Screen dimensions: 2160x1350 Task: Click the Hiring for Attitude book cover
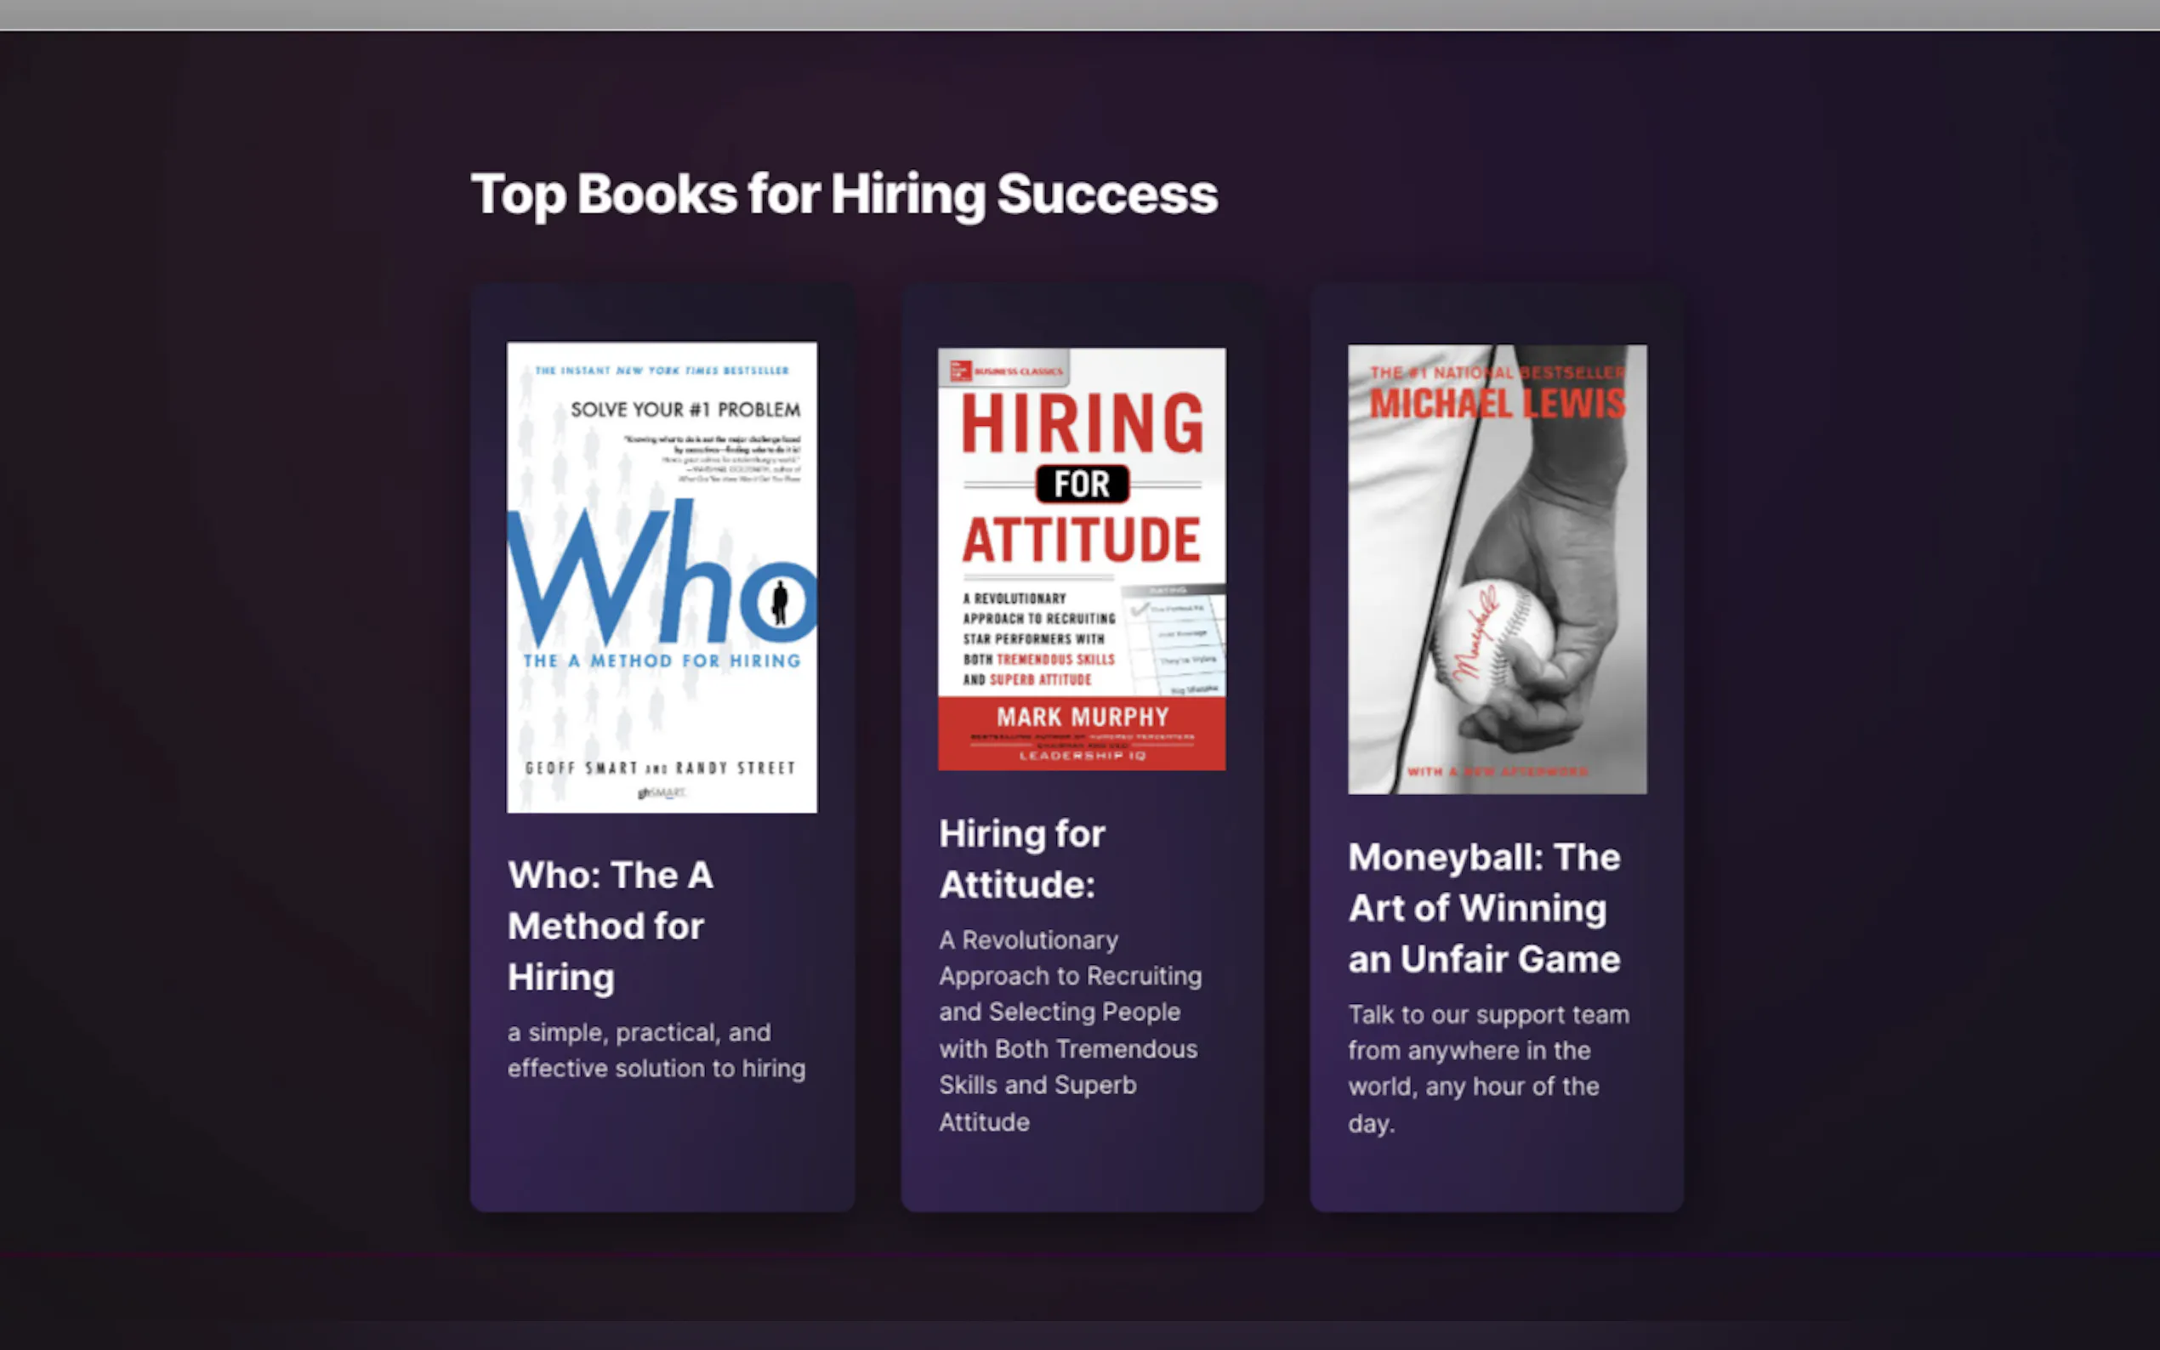(1082, 559)
